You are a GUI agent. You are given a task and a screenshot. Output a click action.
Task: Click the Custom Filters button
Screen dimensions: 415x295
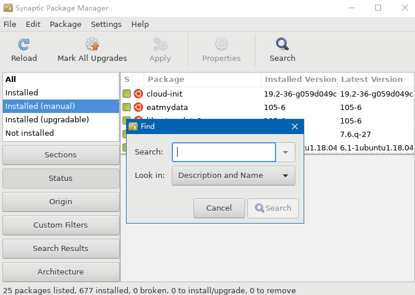(x=60, y=225)
